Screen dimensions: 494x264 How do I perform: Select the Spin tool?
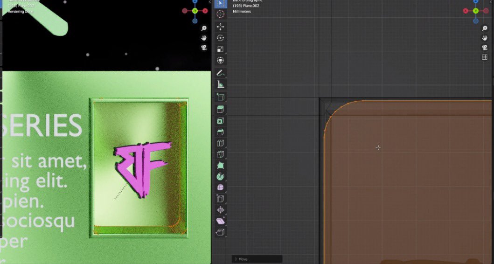220,176
